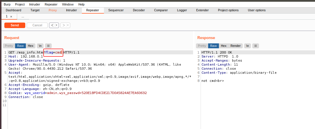Image resolution: width=315 pixels, height=129 pixels.
Task: Toggle non-printable characters in Request
Action: click(x=40, y=46)
